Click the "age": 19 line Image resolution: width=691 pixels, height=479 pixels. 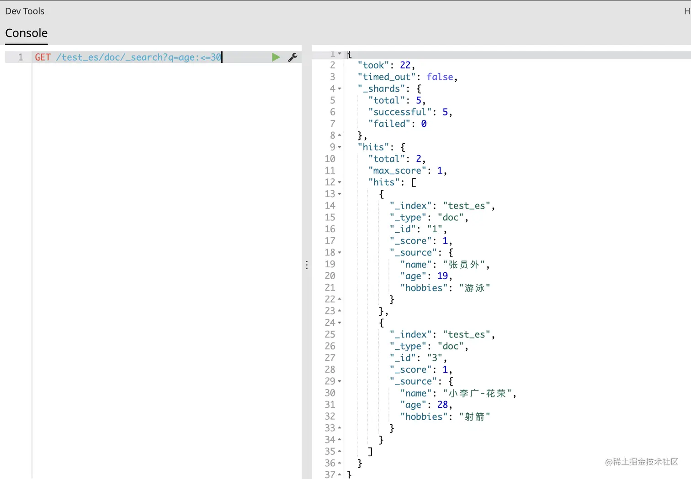point(426,276)
